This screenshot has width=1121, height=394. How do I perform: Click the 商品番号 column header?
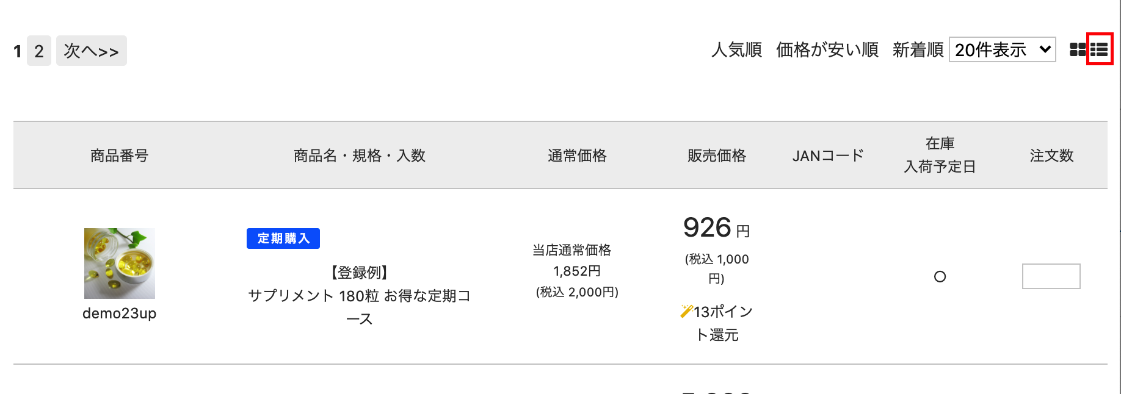pyautogui.click(x=120, y=156)
